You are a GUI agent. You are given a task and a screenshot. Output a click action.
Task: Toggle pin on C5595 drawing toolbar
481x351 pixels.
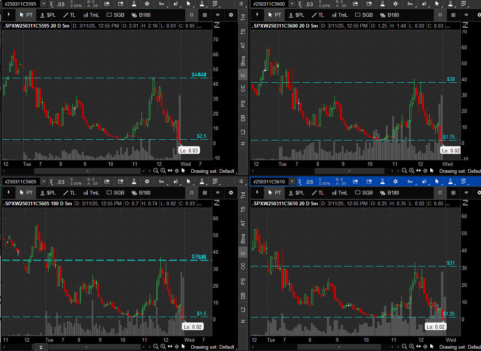[9, 15]
